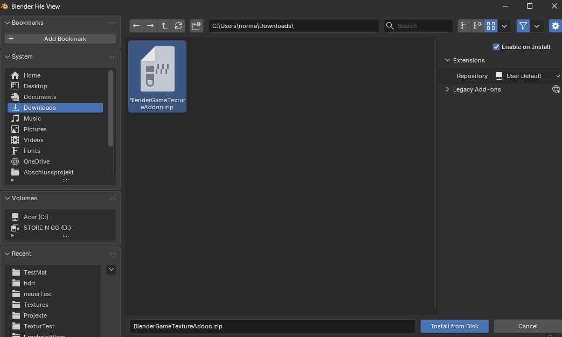The width and height of the screenshot is (562, 337).
Task: Go forward to next folder
Action: point(150,26)
